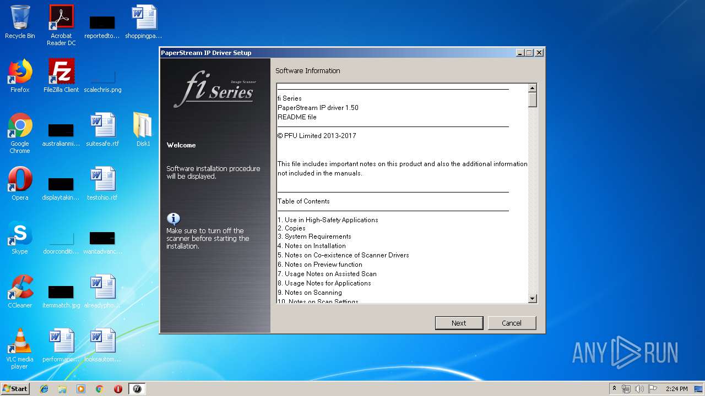
Task: Select the wantadvanc file icon
Action: [102, 243]
